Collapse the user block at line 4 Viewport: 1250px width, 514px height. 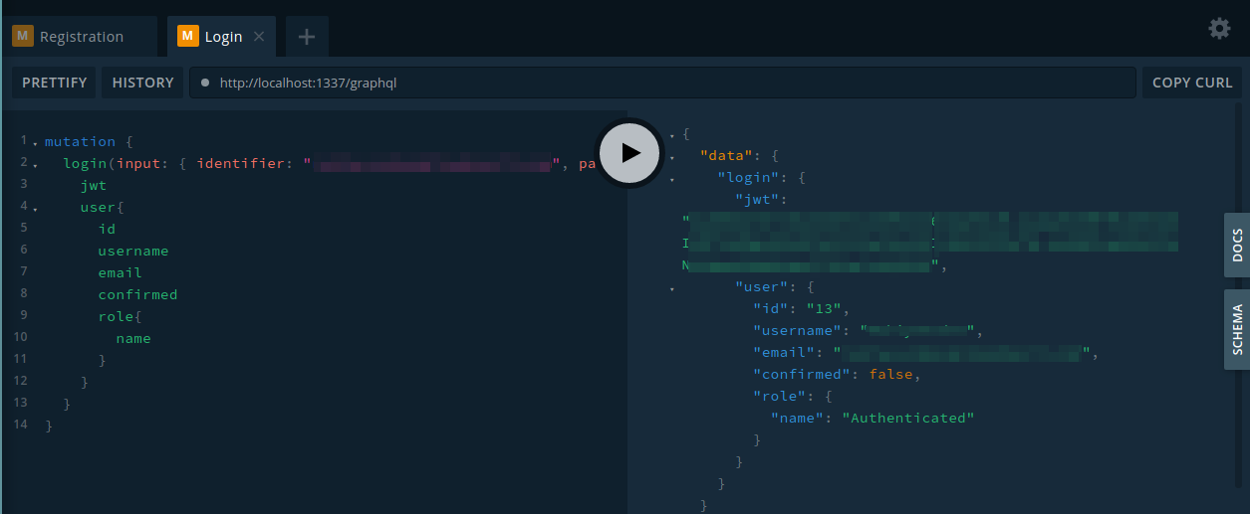click(36, 209)
